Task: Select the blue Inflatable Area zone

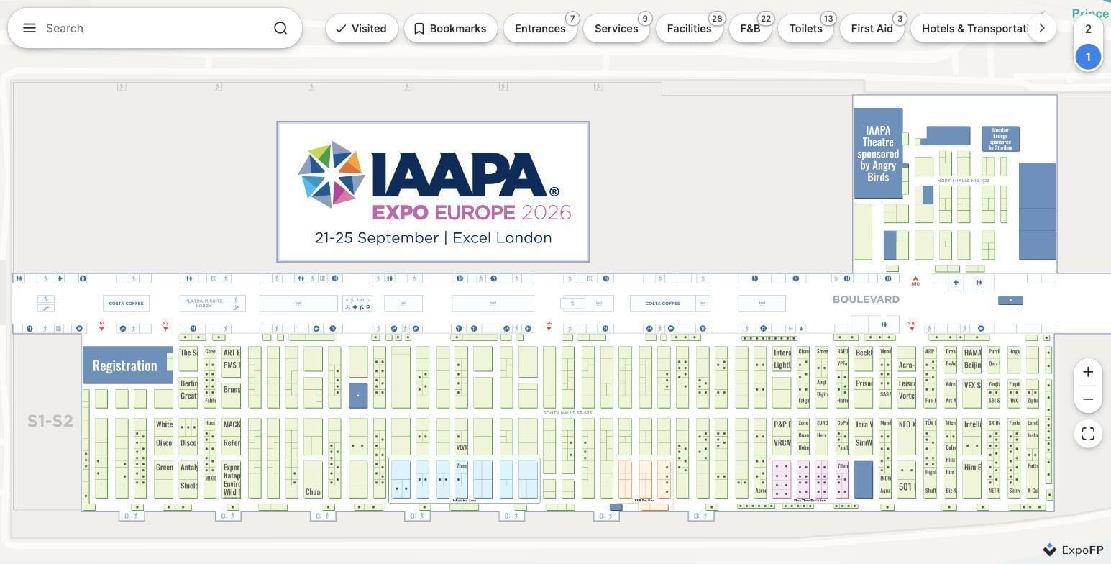Action: (465, 480)
